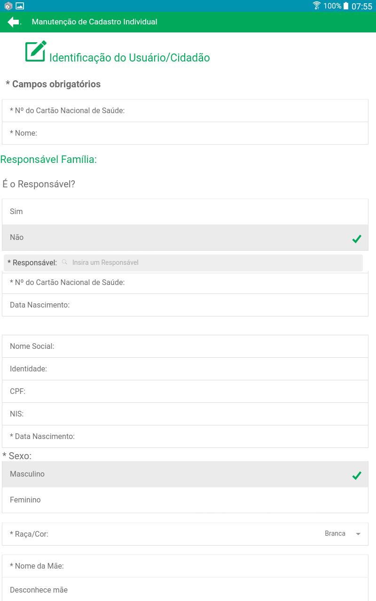The height and width of the screenshot is (601, 376).
Task: Click the Nome field under Campos obrigatórios
Action: click(185, 133)
